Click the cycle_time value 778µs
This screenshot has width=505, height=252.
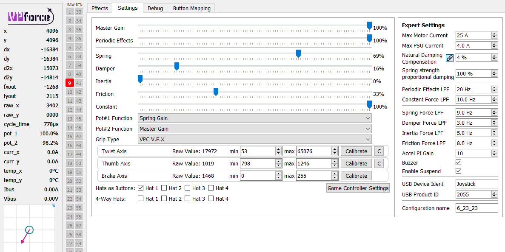point(51,124)
